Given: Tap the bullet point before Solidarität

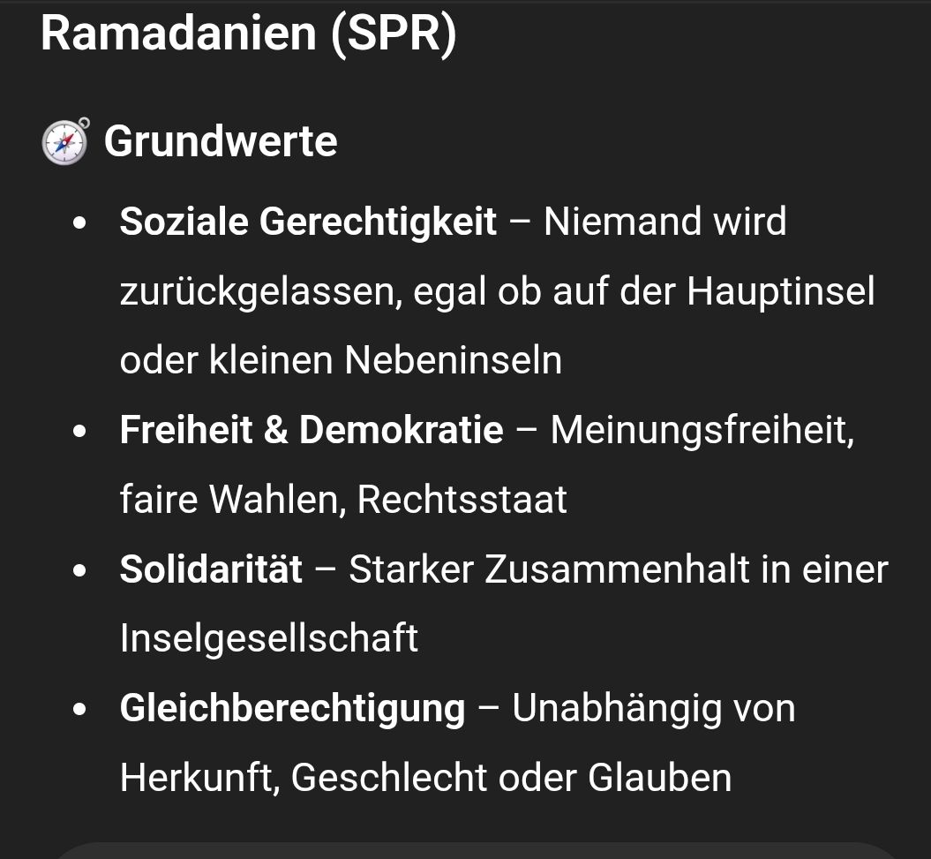Looking at the screenshot, I should 81,571.
